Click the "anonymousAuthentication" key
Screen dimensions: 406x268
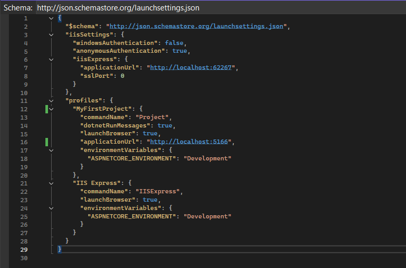click(119, 51)
